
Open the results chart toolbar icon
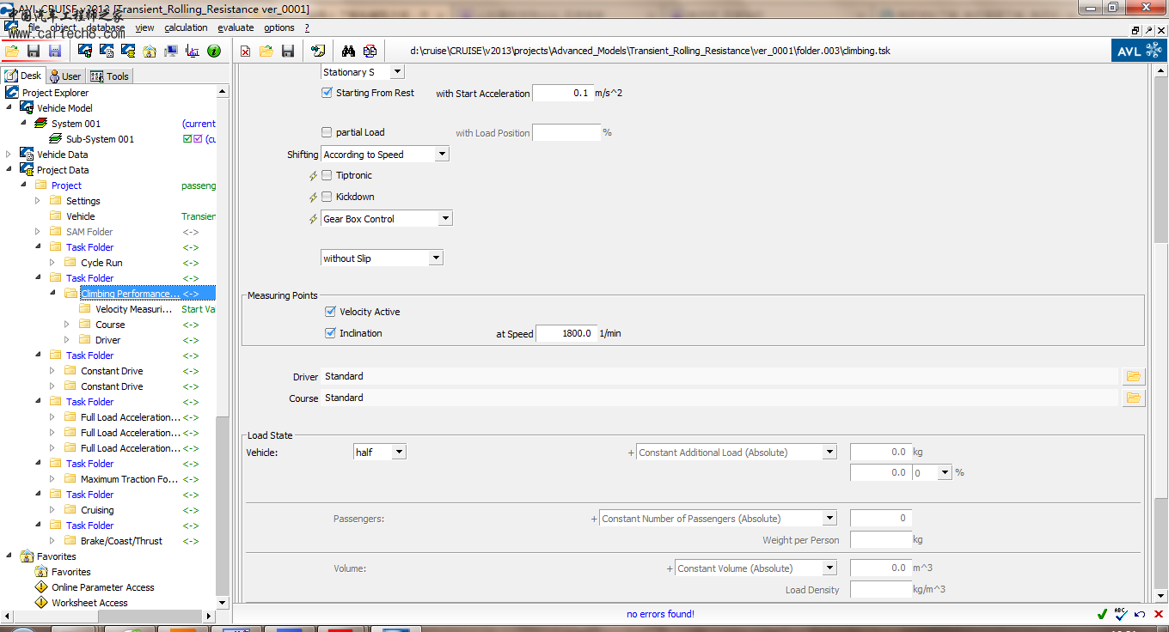[x=193, y=51]
